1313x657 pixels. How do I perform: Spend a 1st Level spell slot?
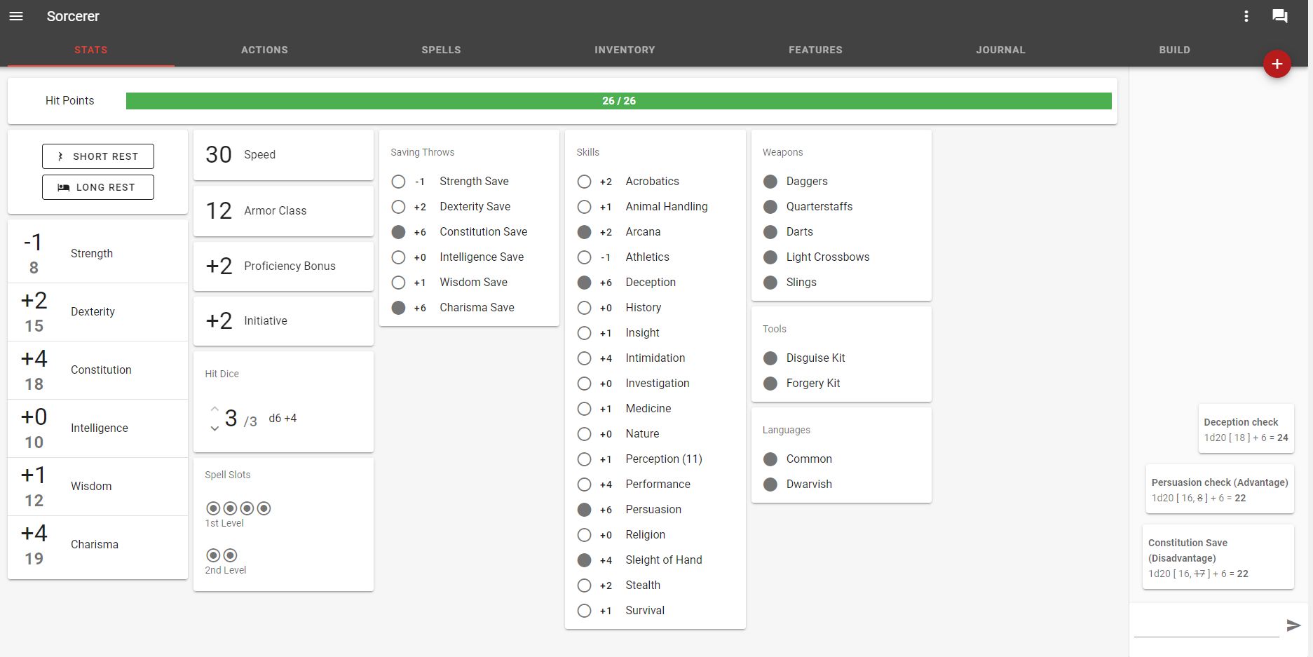(x=213, y=508)
